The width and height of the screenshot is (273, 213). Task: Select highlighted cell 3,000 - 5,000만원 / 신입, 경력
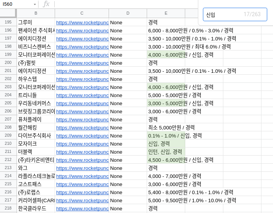tap(166, 103)
